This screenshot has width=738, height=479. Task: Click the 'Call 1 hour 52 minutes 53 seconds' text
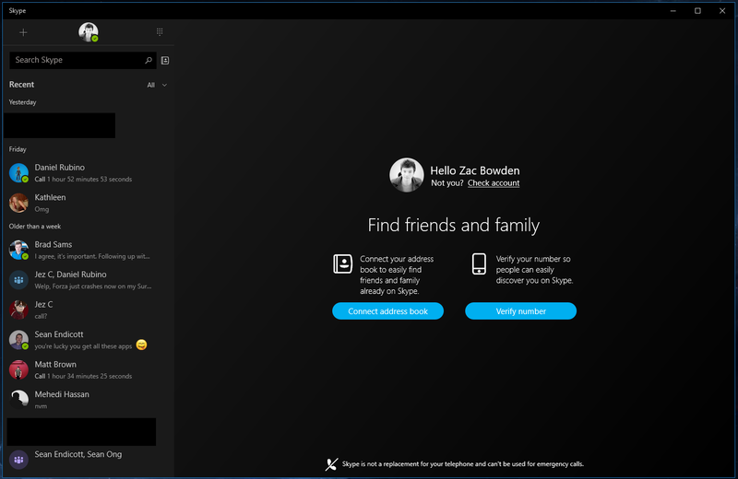[83, 179]
